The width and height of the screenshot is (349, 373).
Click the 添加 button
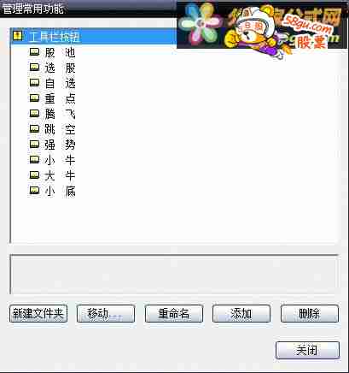click(x=241, y=314)
